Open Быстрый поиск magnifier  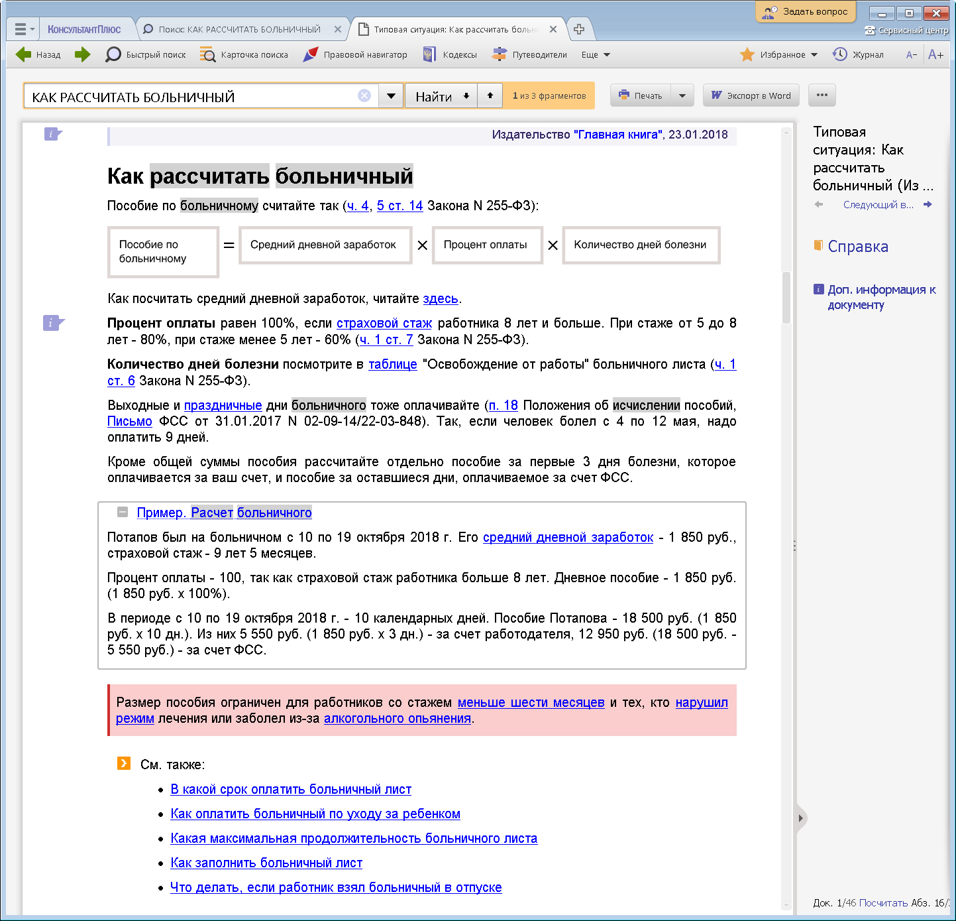pyautogui.click(x=145, y=54)
